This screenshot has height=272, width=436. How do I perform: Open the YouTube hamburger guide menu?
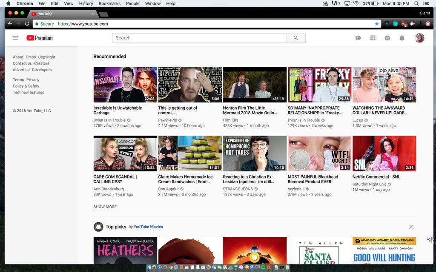click(16, 38)
